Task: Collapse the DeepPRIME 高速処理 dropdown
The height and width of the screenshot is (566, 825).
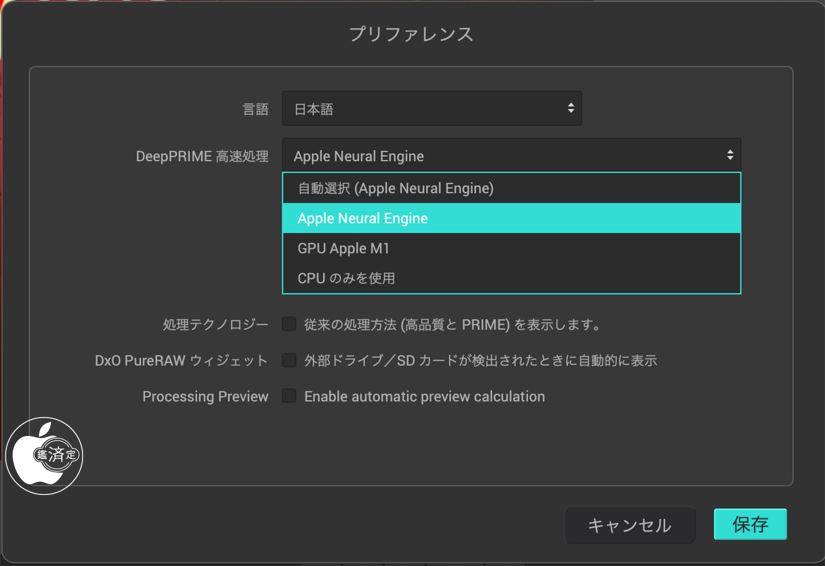Action: pos(512,155)
